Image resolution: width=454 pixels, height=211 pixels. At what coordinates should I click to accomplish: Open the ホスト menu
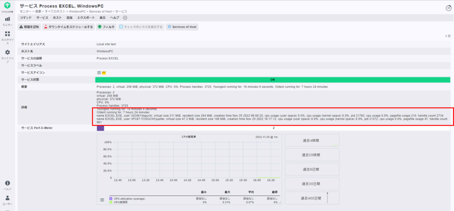[x=57, y=18]
